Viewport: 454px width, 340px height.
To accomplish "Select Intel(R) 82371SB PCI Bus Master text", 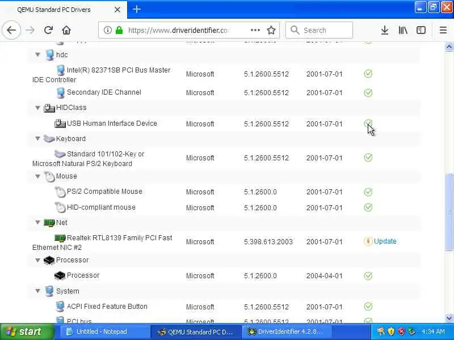I will coord(119,70).
